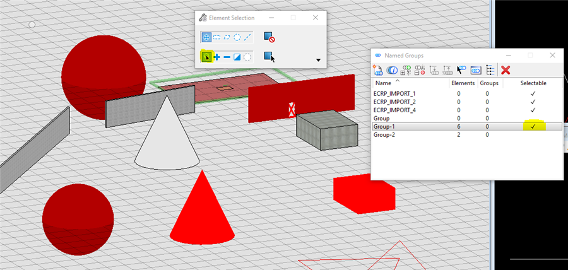The image size is (568, 270).
Task: Click the Clear selection dashed circle icon
Action: [x=247, y=57]
